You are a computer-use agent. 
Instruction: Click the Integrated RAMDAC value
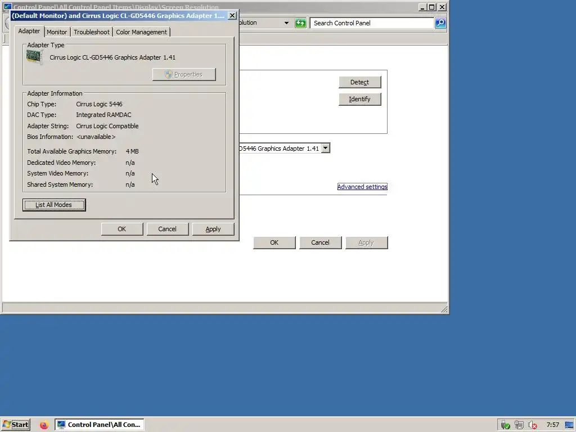pyautogui.click(x=103, y=115)
